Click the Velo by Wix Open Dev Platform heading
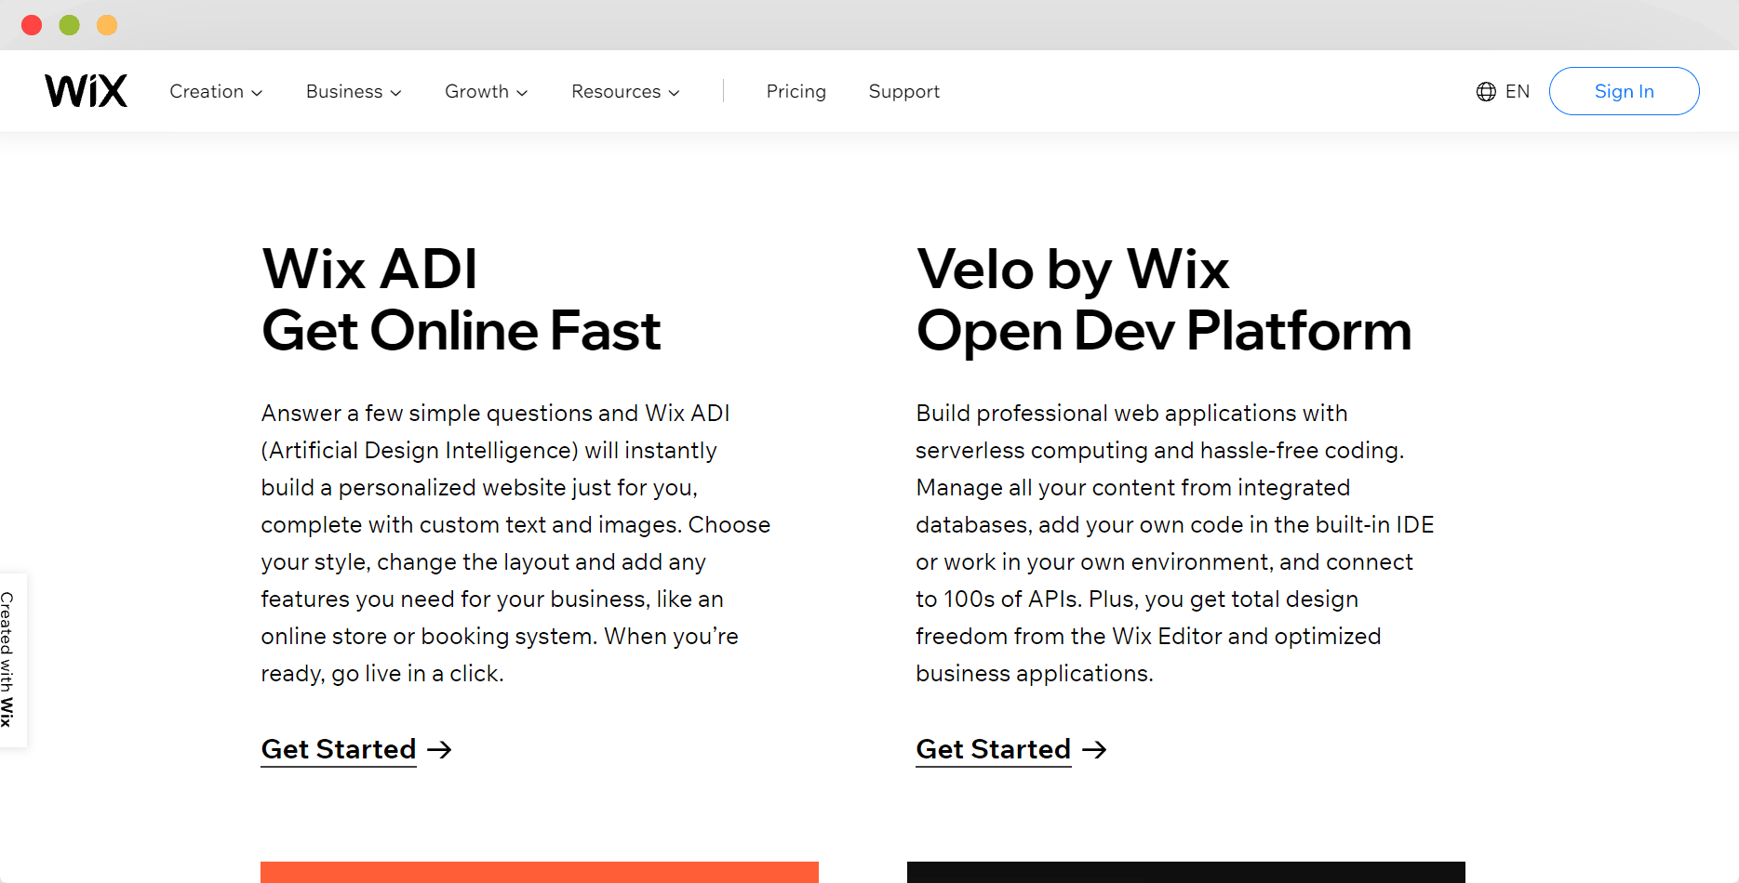Screen dimensions: 1739x883 1164,299
